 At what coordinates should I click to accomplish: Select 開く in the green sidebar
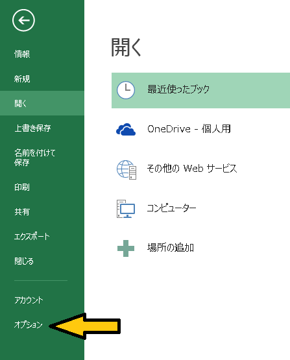pyautogui.click(x=42, y=103)
